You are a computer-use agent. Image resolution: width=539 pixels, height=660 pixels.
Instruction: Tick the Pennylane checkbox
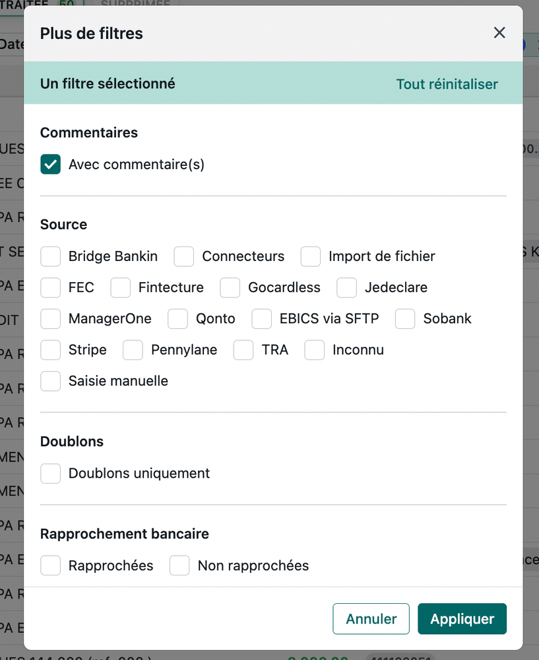133,349
